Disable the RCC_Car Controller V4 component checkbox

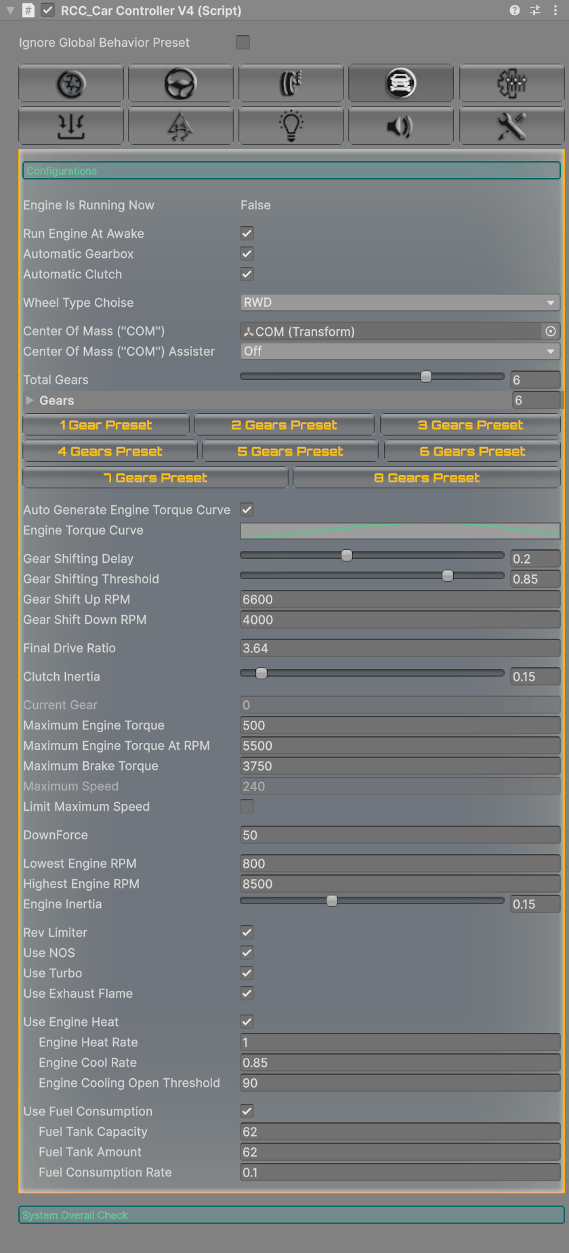(x=48, y=10)
